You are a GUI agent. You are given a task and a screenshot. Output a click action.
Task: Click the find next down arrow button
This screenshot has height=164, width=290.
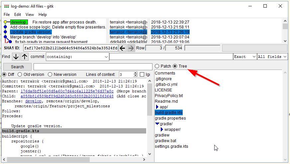tap(16, 57)
